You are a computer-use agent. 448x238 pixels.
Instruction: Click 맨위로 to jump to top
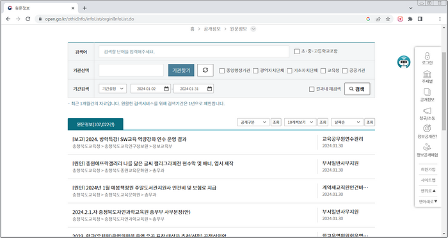pyautogui.click(x=428, y=191)
